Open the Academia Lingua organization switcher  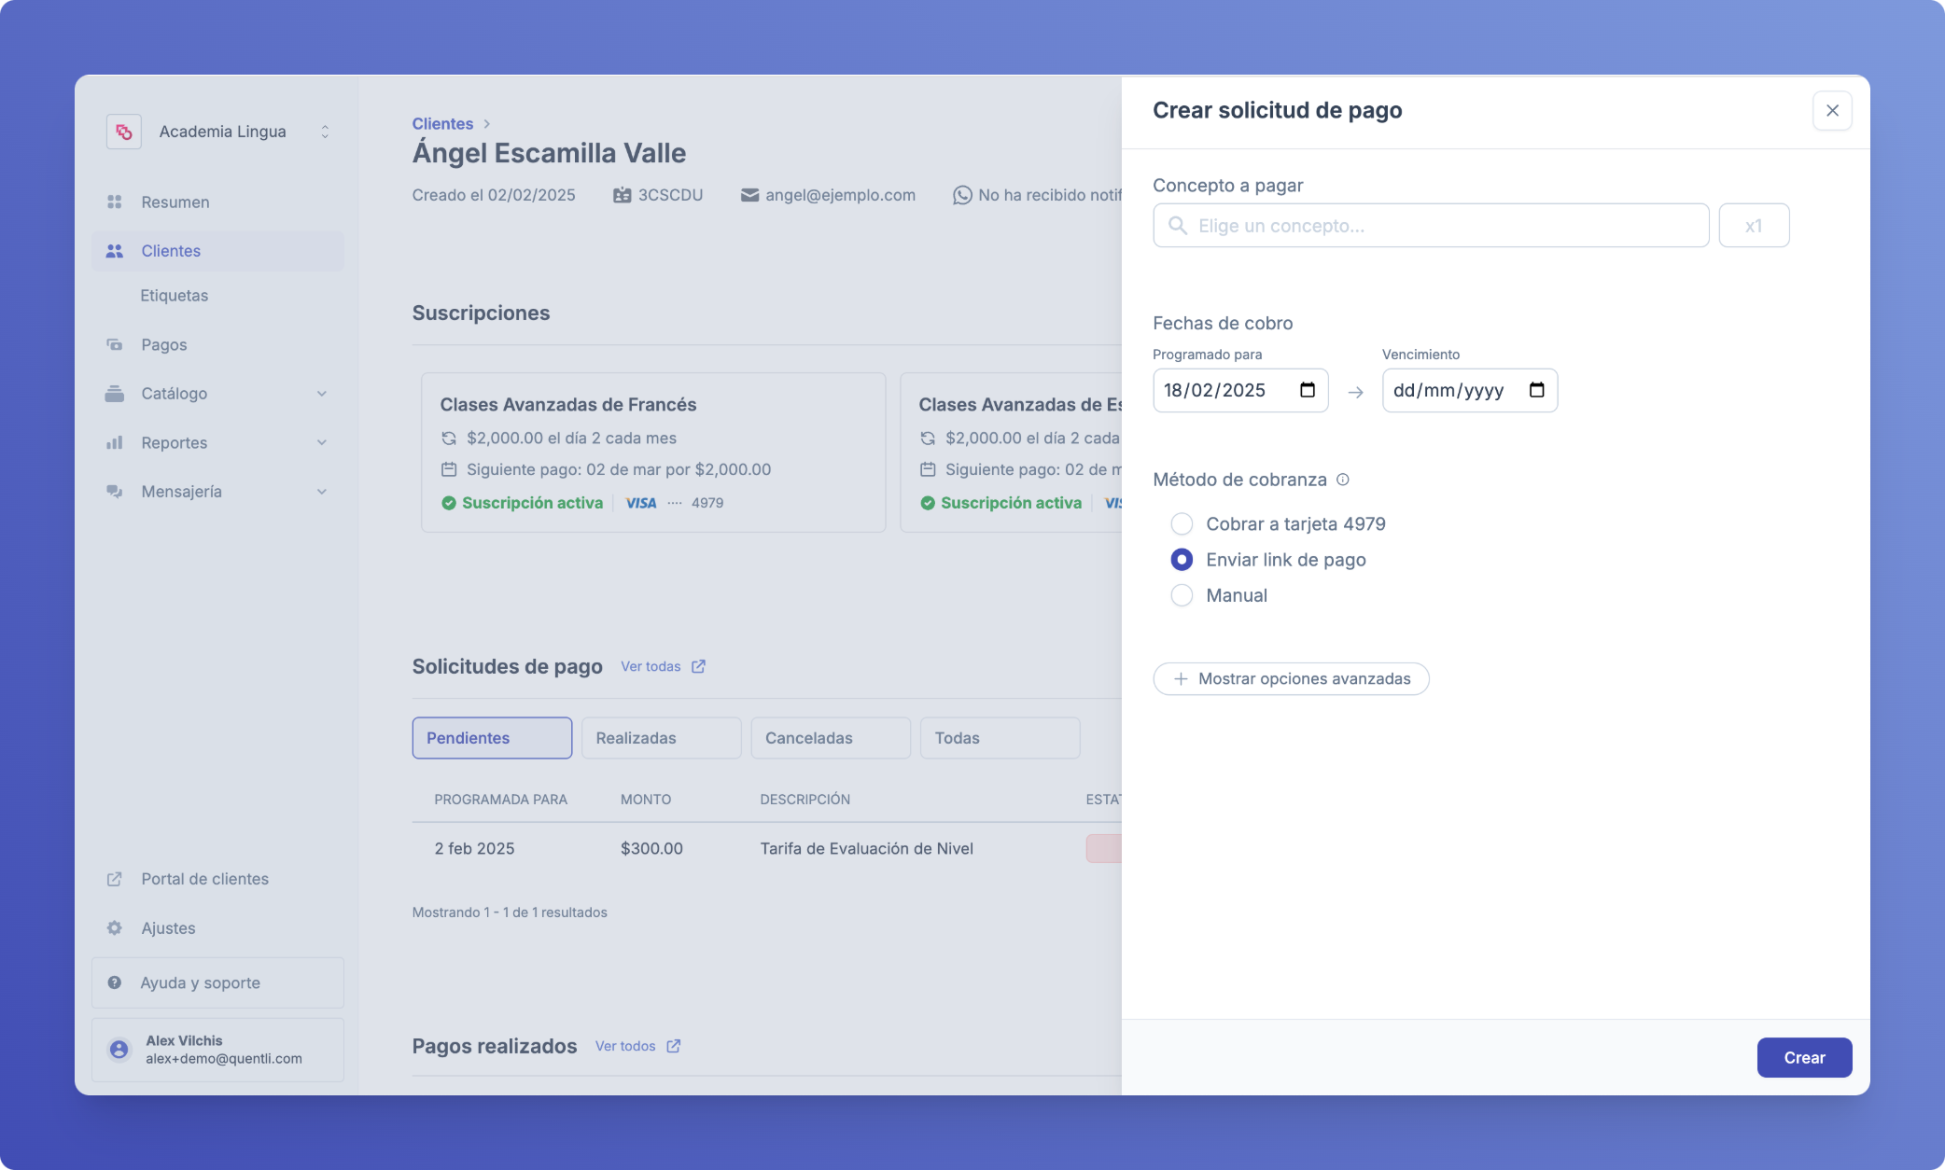[325, 132]
